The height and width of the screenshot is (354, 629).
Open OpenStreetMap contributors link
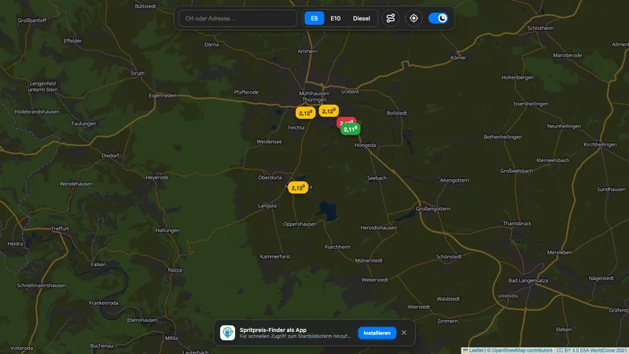coord(522,350)
